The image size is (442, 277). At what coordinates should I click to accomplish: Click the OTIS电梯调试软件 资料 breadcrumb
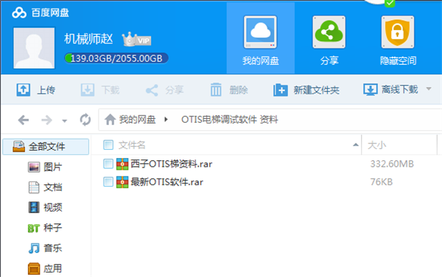(x=229, y=120)
